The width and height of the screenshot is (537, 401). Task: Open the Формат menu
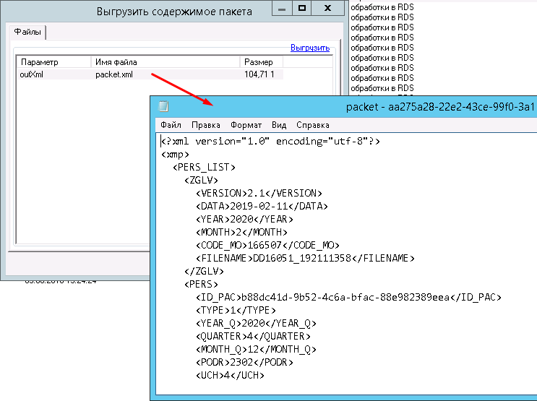pyautogui.click(x=246, y=125)
